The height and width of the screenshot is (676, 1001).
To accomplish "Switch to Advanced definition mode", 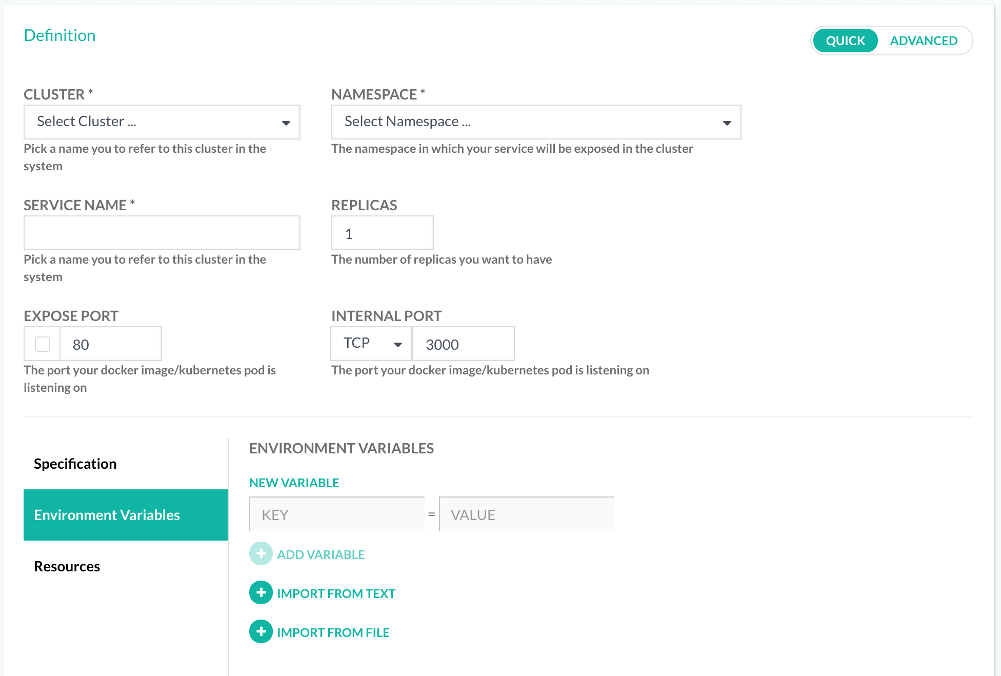I will [x=924, y=41].
